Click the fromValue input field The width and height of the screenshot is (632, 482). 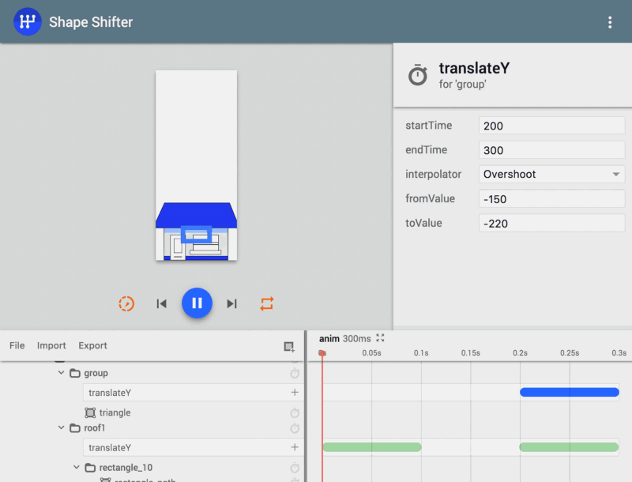pos(551,198)
